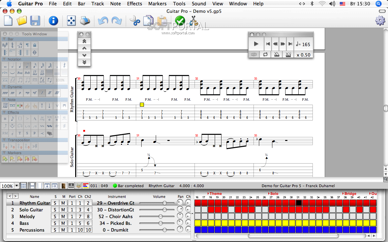The width and height of the screenshot is (388, 242).
Task: Select the eighth note duration
Action: point(27,66)
